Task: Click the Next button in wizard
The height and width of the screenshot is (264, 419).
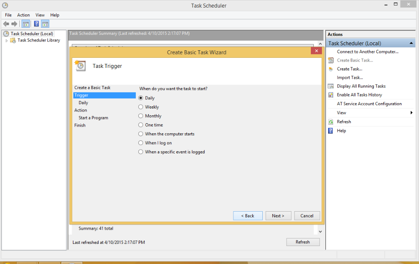Action: coord(278,216)
